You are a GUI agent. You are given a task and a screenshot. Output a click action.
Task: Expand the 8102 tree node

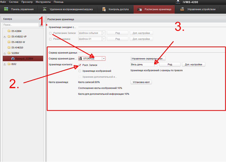[5, 64]
